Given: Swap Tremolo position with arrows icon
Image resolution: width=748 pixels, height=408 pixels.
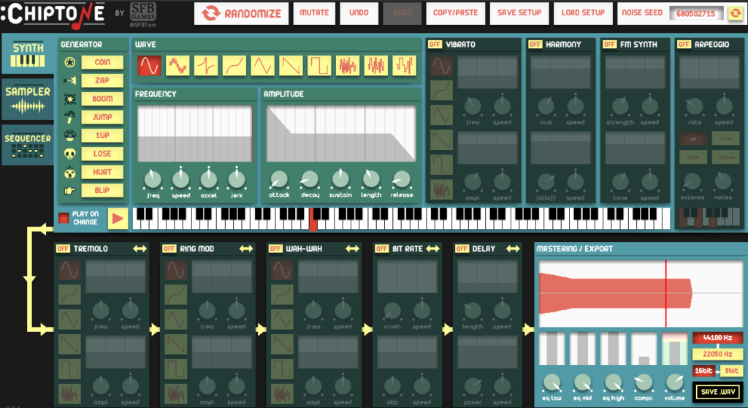Looking at the screenshot, I should pos(140,249).
